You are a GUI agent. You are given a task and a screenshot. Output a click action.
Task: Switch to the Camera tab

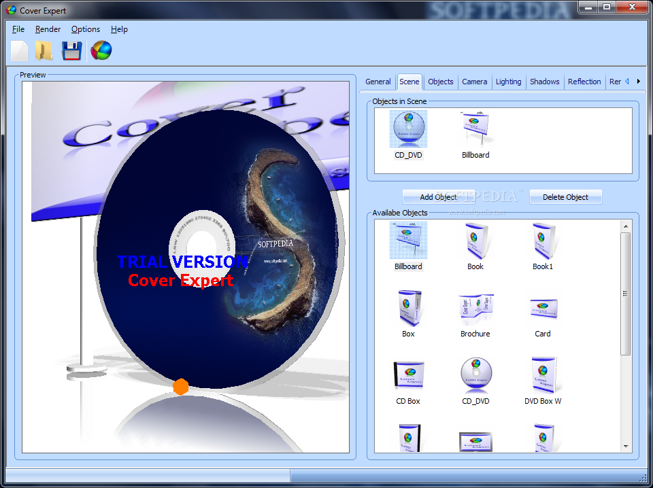[474, 82]
